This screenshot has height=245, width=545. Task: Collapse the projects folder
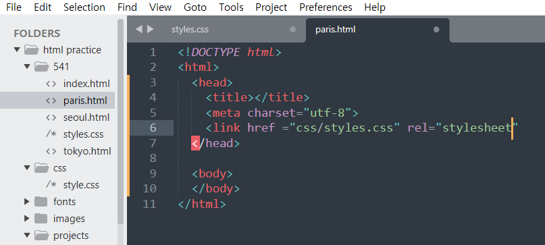pos(27,236)
